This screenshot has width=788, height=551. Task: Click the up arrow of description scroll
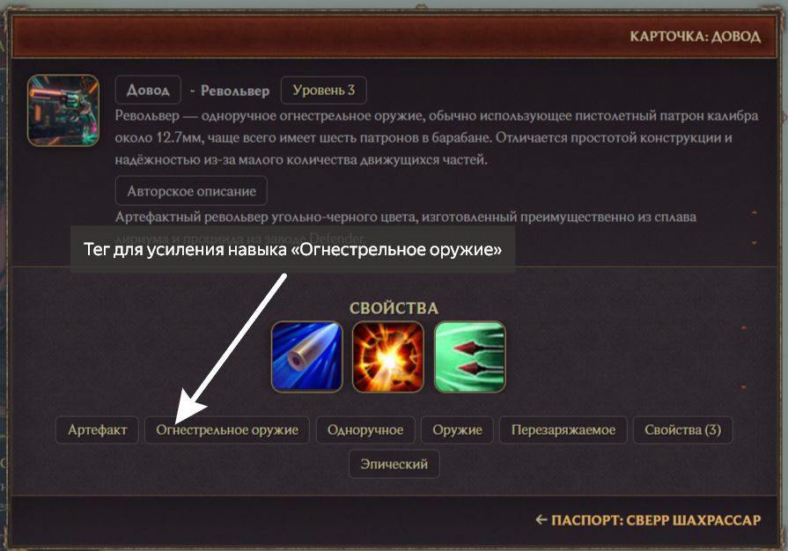click(755, 212)
